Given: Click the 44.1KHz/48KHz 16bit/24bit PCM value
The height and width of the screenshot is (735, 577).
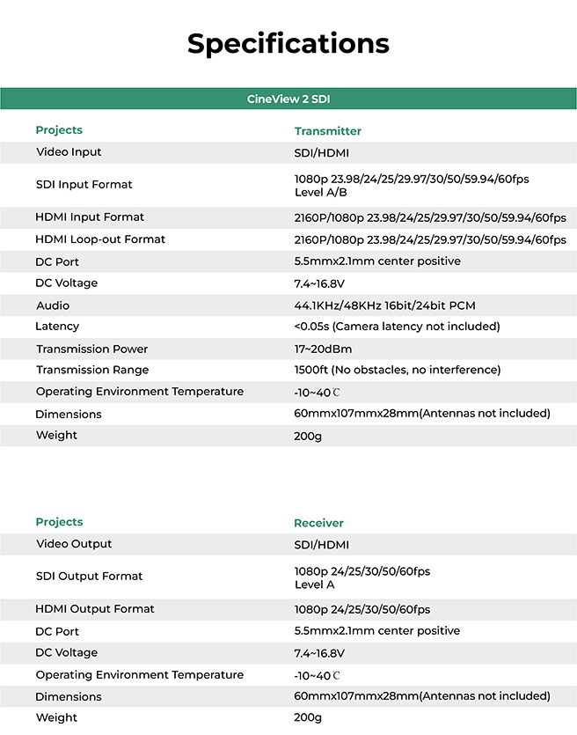Looking at the screenshot, I should [x=385, y=305].
